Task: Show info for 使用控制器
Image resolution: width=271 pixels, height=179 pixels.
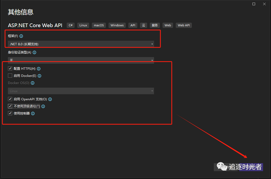Action: click(33, 113)
